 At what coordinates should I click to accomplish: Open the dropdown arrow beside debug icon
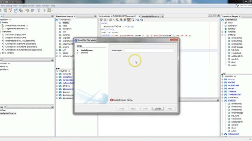tap(53, 11)
